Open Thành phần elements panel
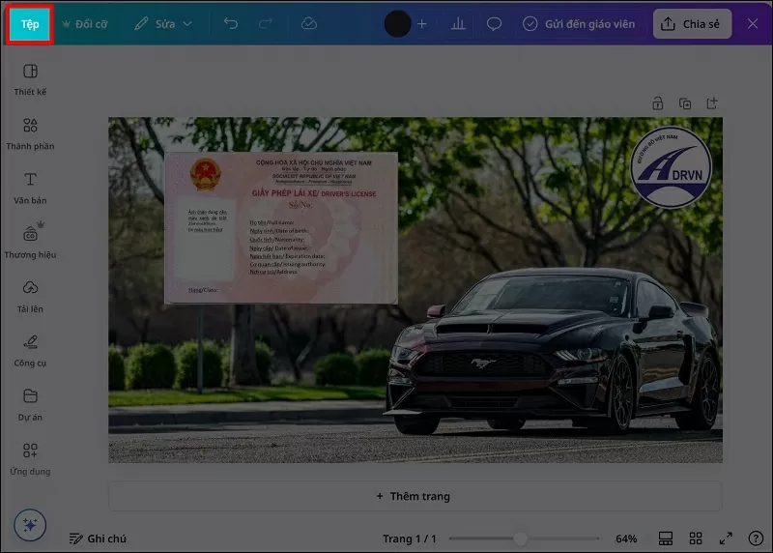Image resolution: width=773 pixels, height=553 pixels. (30, 133)
